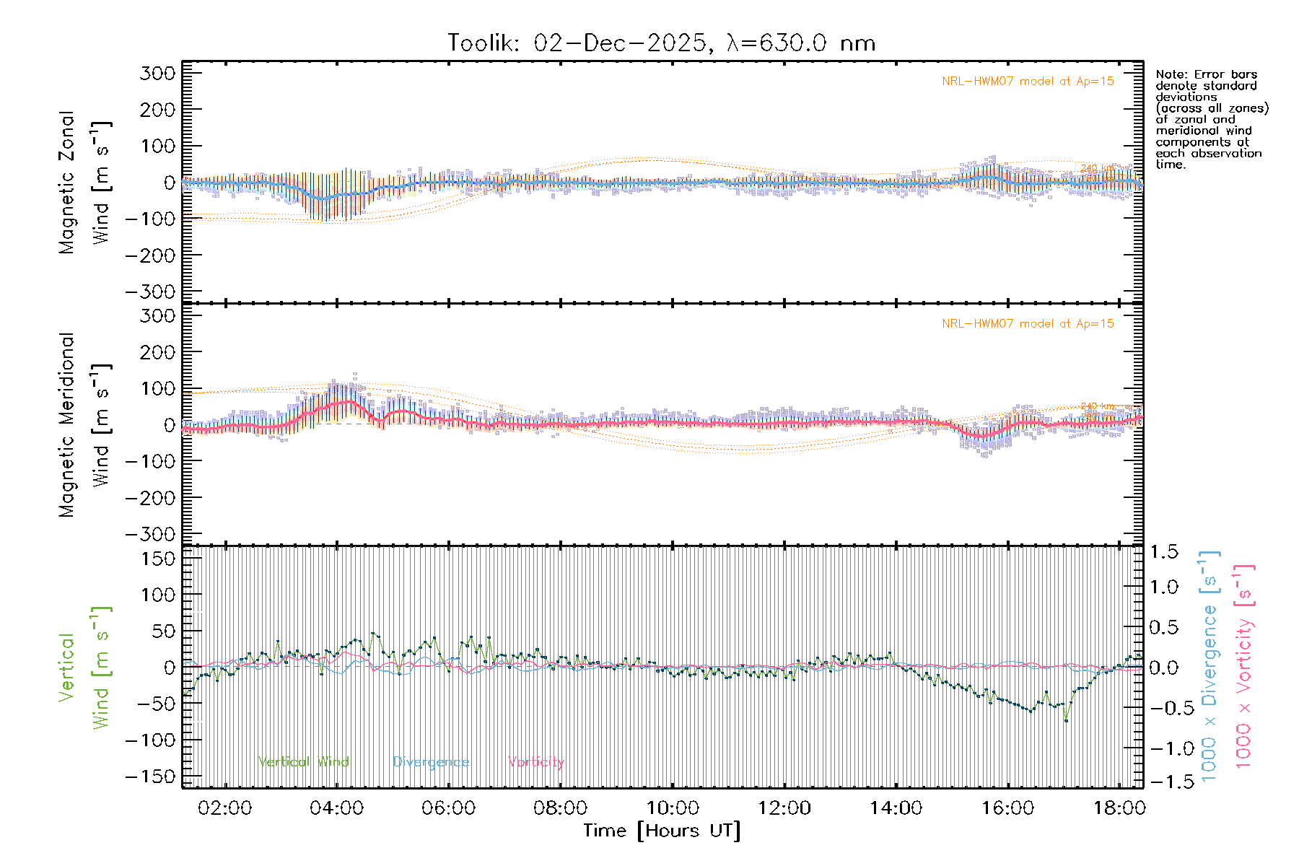Click the pink "Vorticity" legend label
This screenshot has width=1299, height=866.
coord(535,762)
